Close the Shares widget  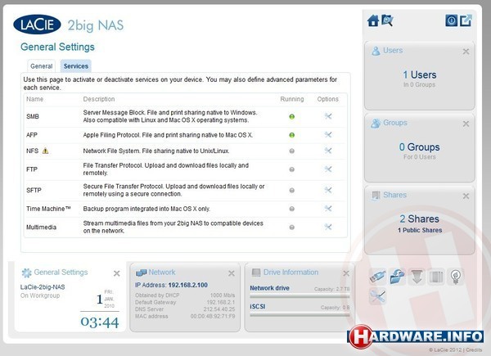click(466, 196)
